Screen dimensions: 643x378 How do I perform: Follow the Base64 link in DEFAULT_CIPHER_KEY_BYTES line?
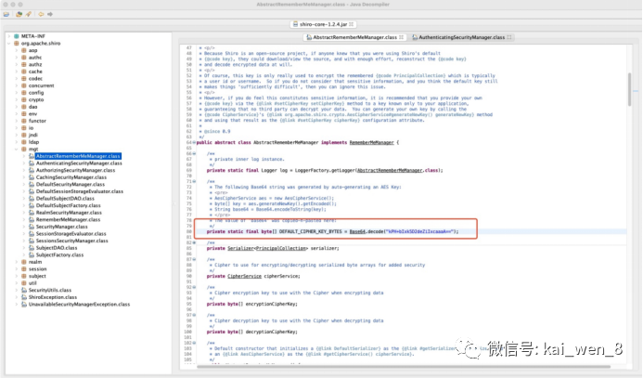[357, 231]
